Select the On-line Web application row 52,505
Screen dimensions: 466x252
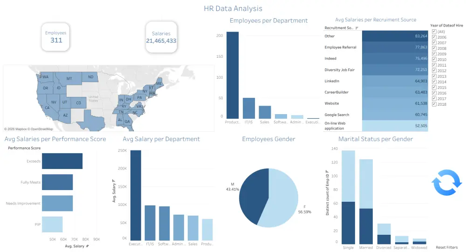coord(376,126)
